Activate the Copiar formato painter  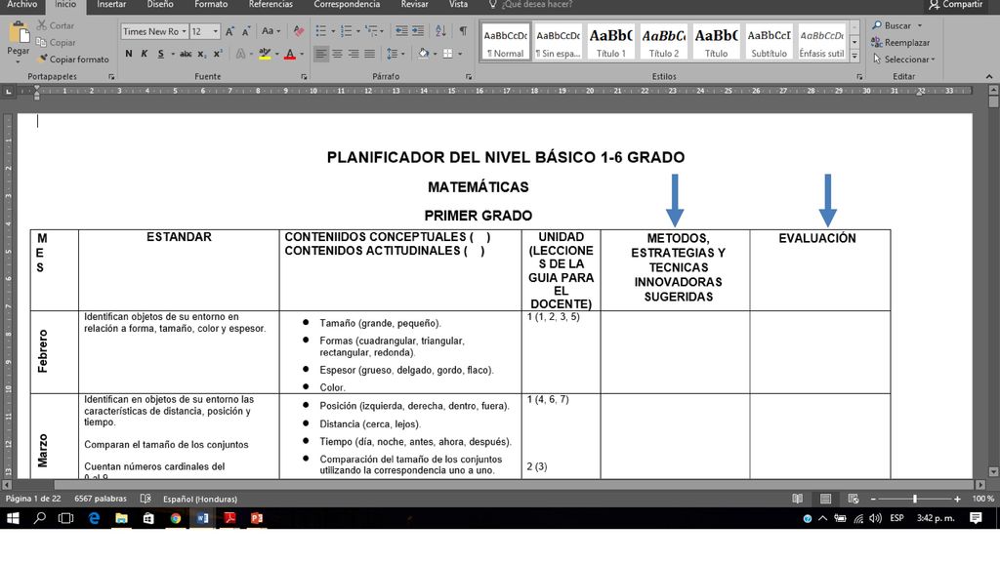(72, 60)
